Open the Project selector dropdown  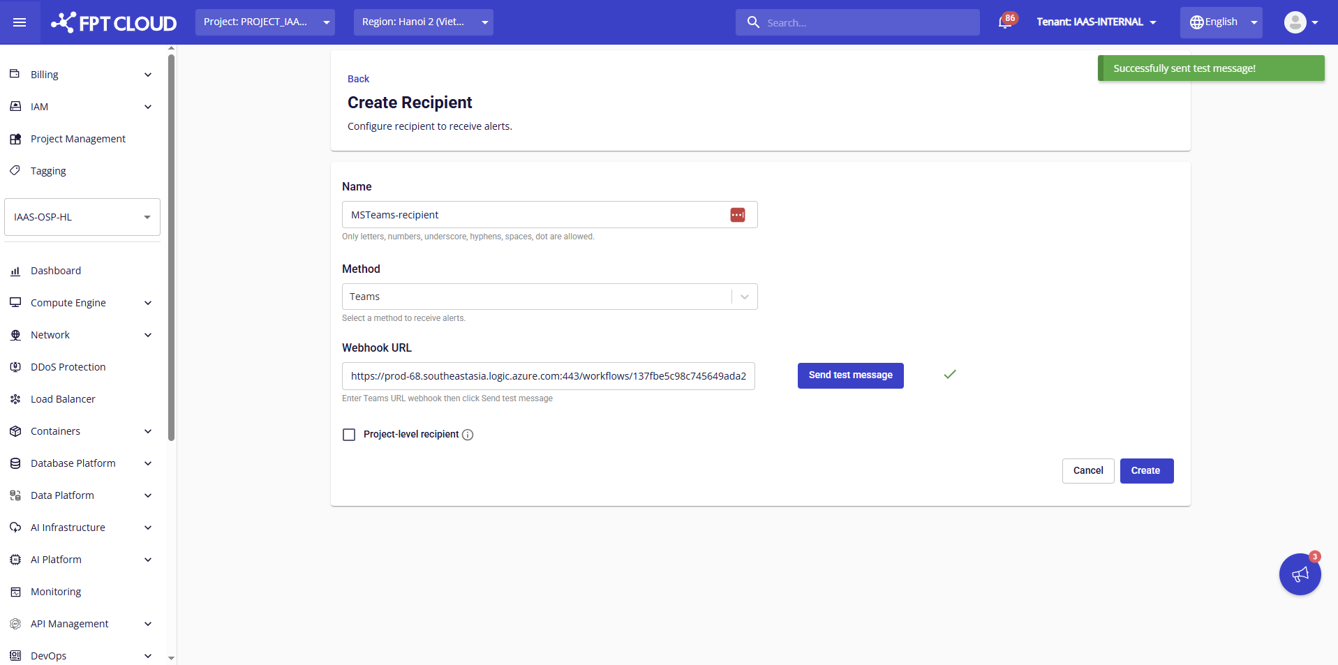pyautogui.click(x=265, y=22)
